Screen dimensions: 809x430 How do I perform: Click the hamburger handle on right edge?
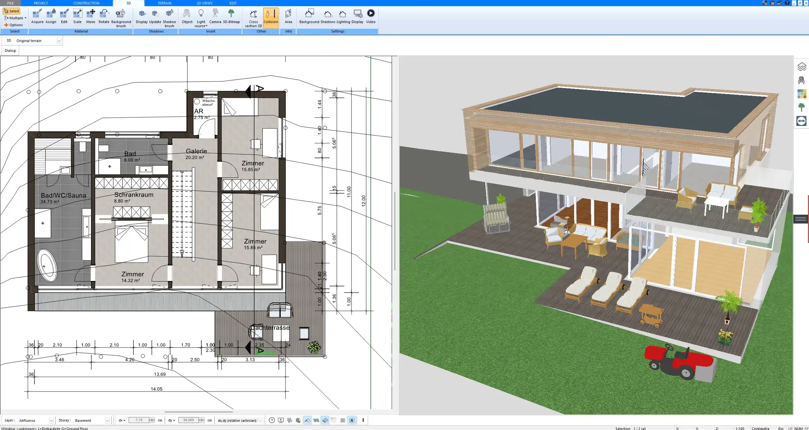[801, 219]
